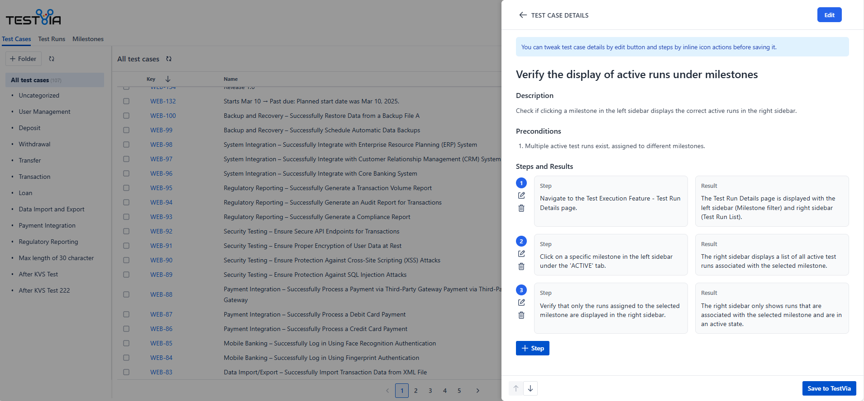Open the Regulatory Reporting folder

48,242
